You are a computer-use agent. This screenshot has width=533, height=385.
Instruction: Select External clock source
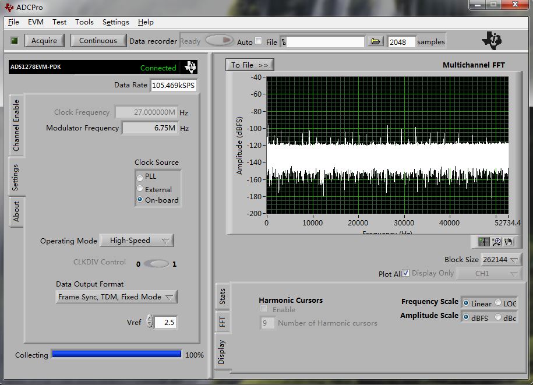click(140, 188)
